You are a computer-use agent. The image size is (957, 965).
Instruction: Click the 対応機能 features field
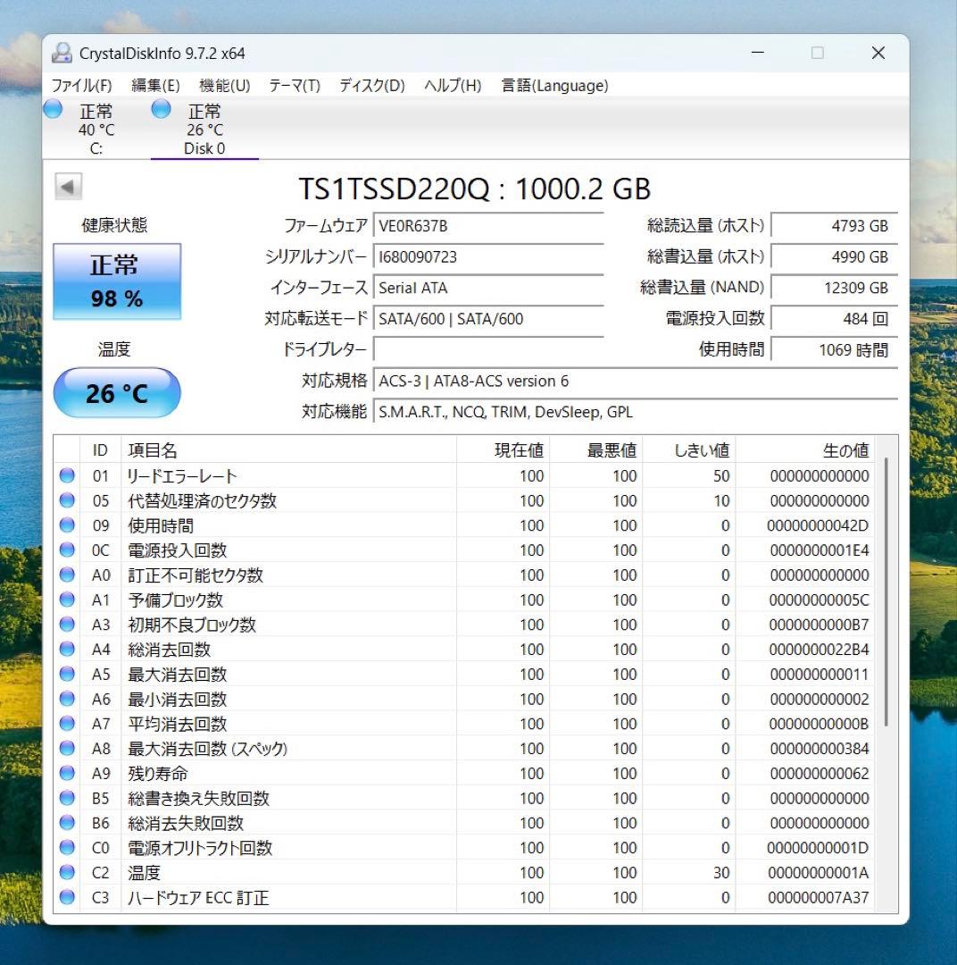(635, 412)
